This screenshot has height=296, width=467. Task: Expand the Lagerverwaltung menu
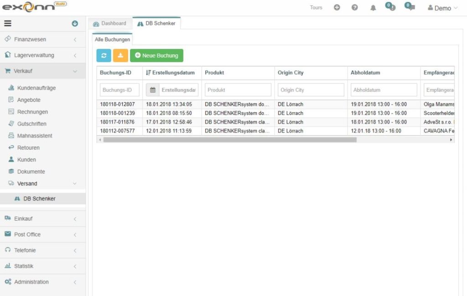43,55
